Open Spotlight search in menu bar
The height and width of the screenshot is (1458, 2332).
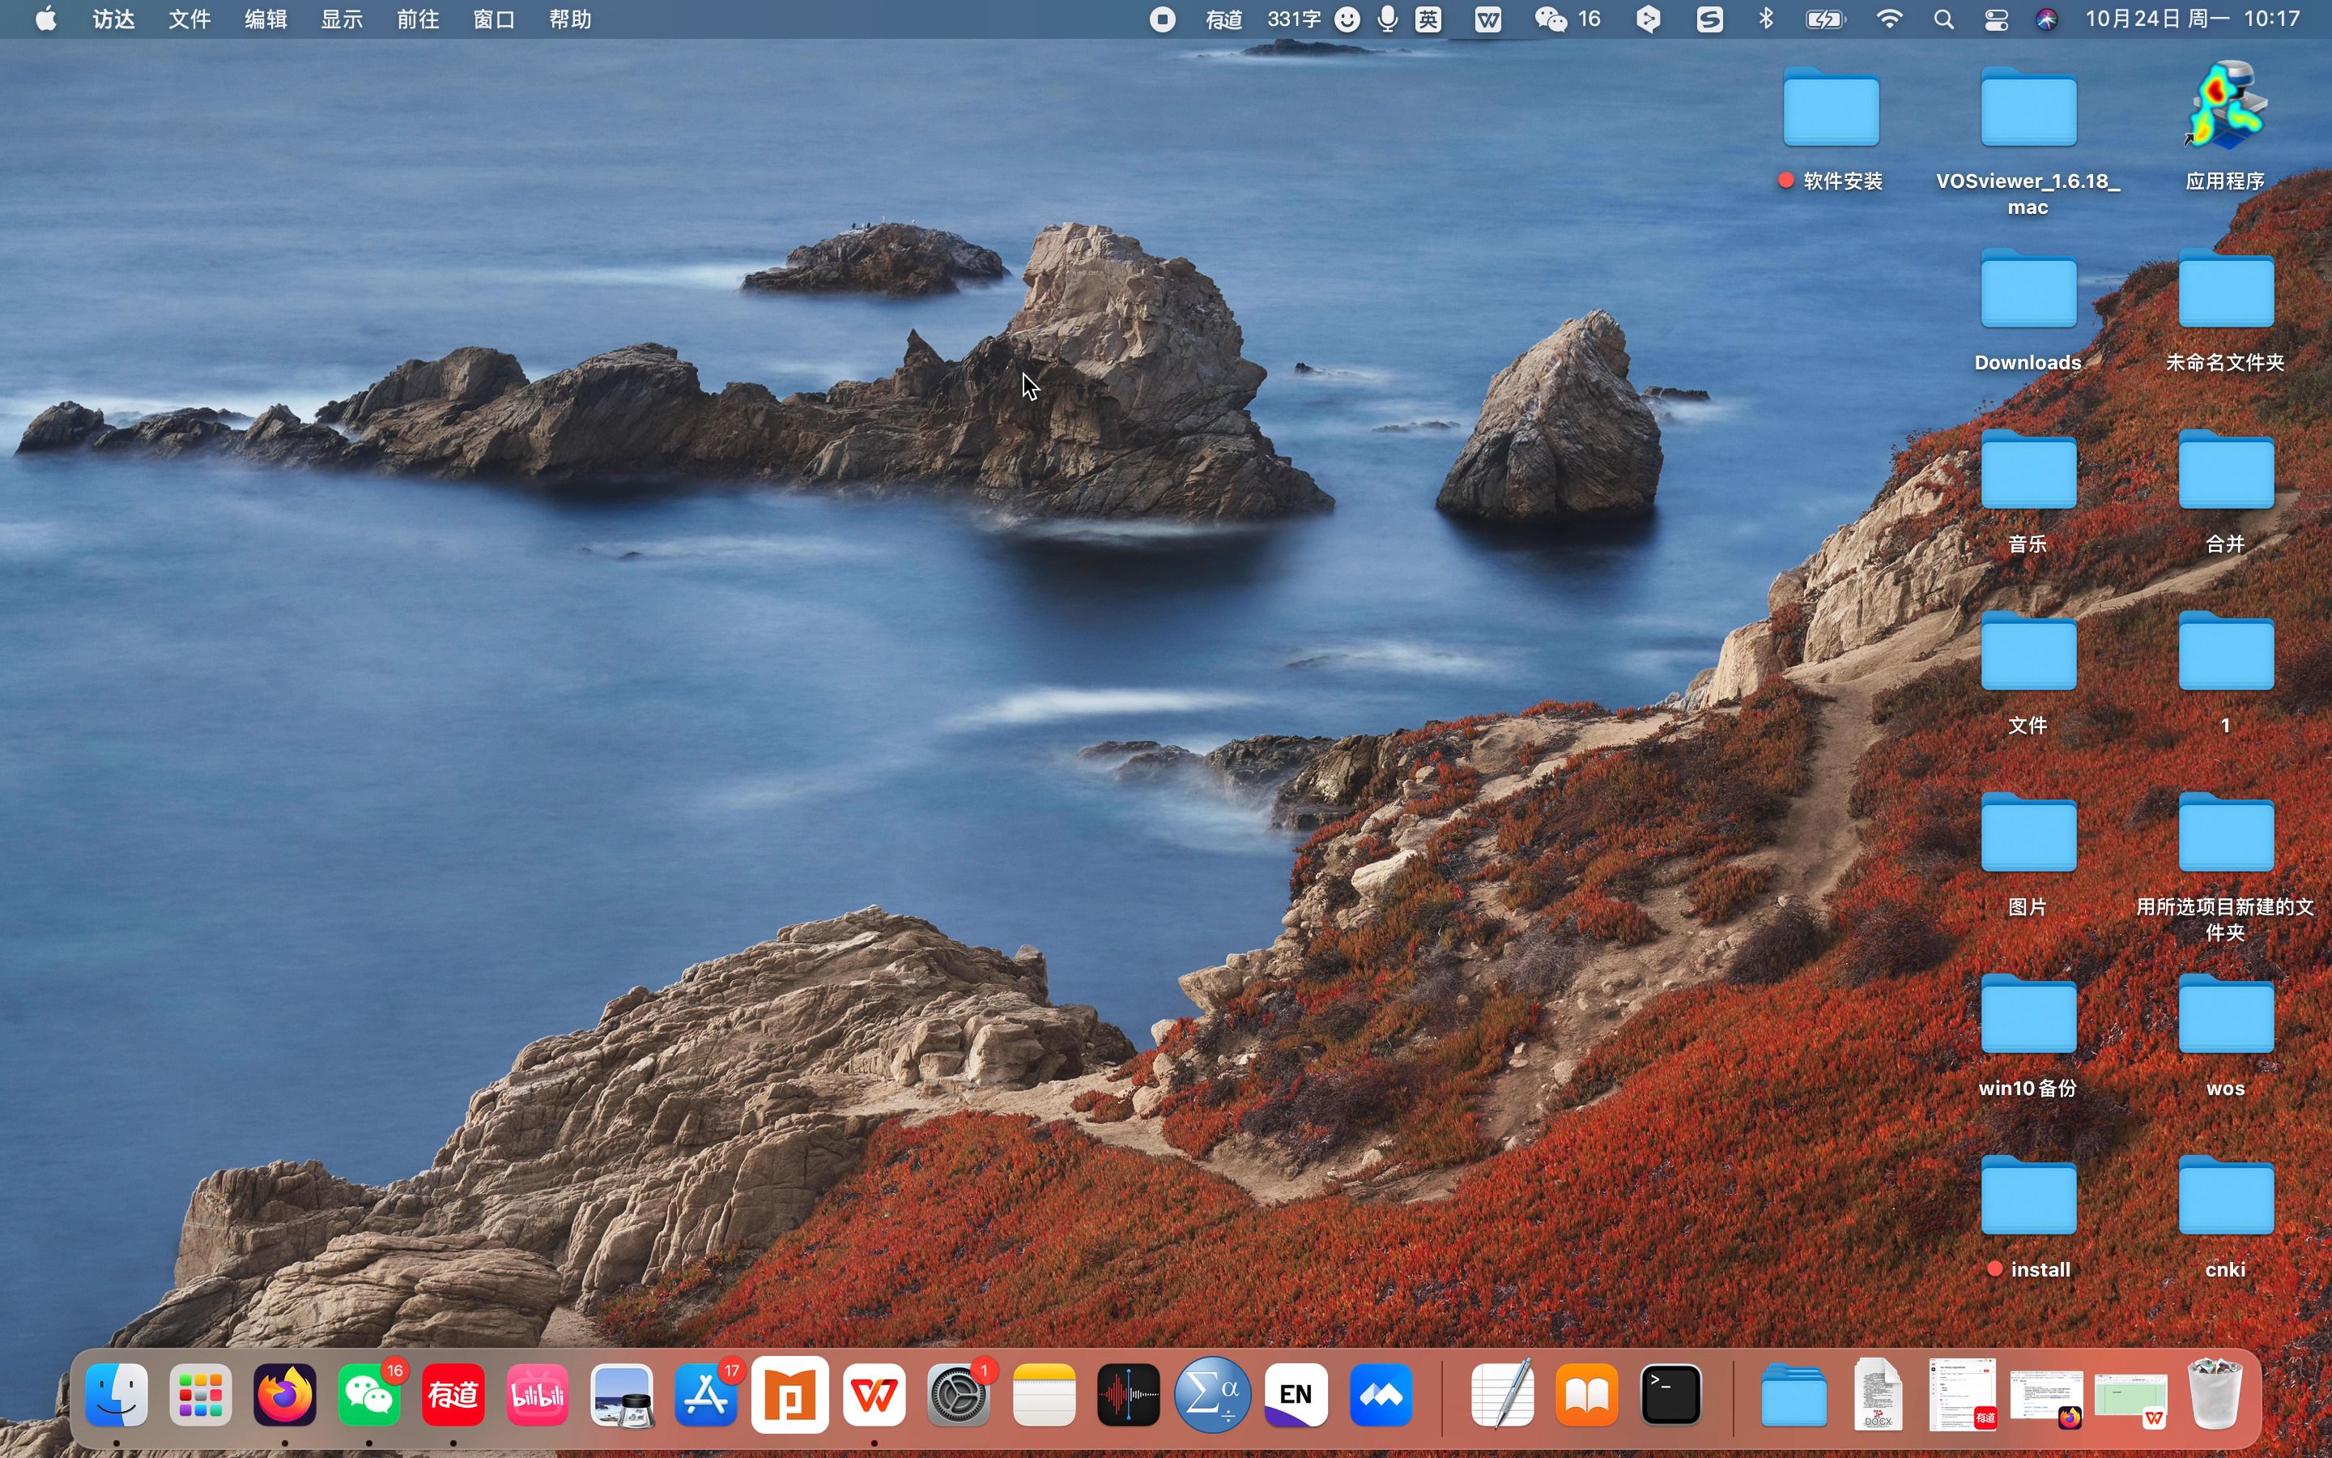tap(1943, 19)
